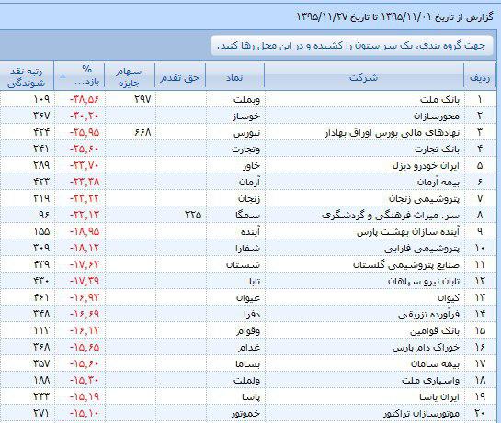Click liquidity rank ۴۶۱
This screenshot has width=501, height=423.
tap(41, 297)
